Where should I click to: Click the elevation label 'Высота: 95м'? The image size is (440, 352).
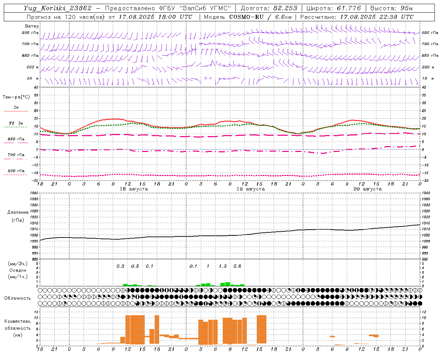[x=391, y=8]
